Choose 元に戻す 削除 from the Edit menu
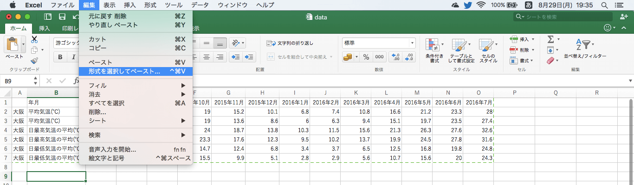 coord(136,16)
